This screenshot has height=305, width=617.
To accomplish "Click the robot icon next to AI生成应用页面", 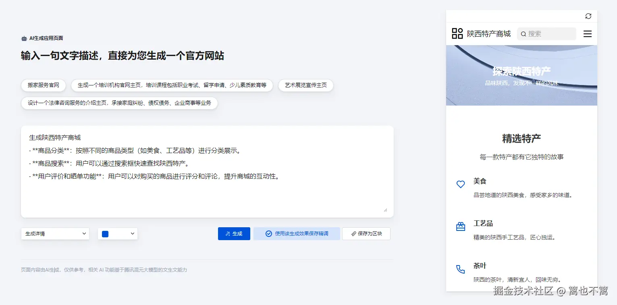I will [24, 38].
